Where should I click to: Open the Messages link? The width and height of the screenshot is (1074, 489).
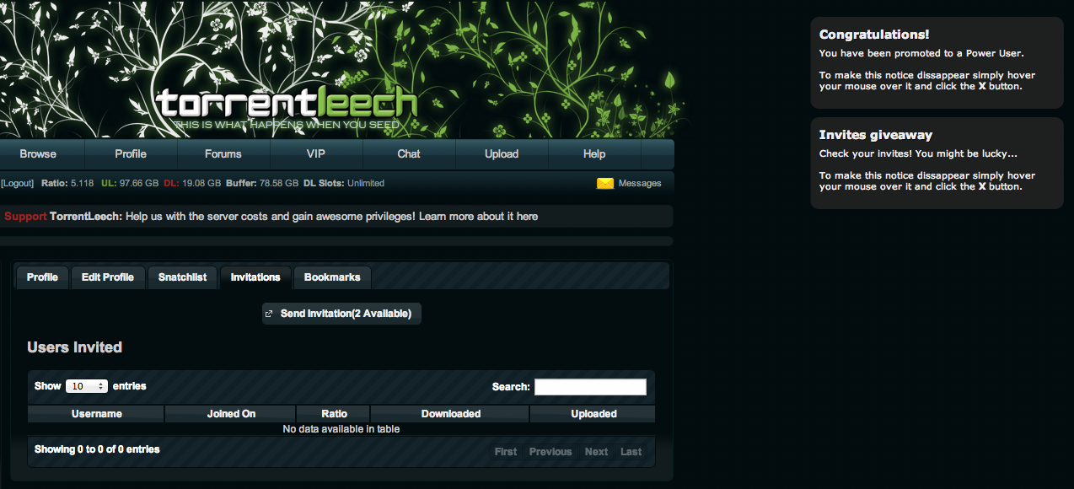click(640, 183)
